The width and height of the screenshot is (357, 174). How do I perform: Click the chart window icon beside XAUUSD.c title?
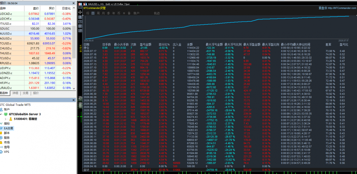tap(85, 4)
